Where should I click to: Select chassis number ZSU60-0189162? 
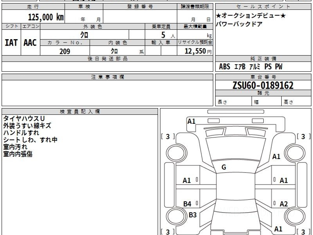coord(263,85)
